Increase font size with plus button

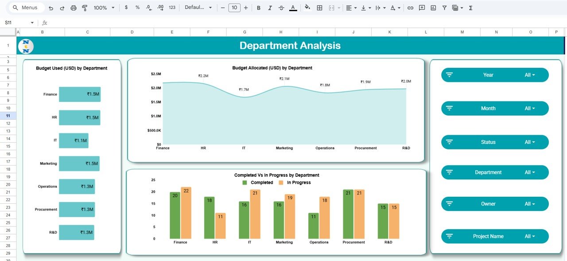(246, 8)
